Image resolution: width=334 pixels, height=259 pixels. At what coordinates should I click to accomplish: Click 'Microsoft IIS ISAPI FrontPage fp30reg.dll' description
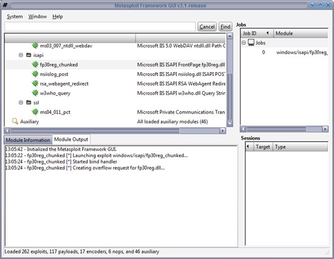coord(181,64)
